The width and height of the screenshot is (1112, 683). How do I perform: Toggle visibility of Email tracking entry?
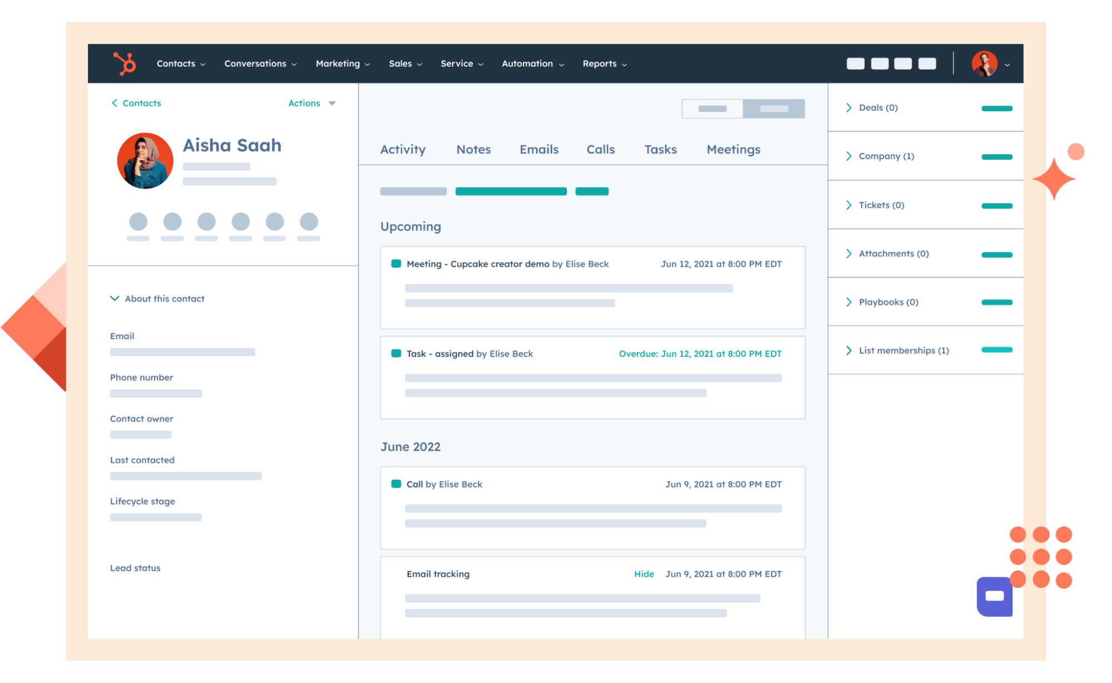644,573
